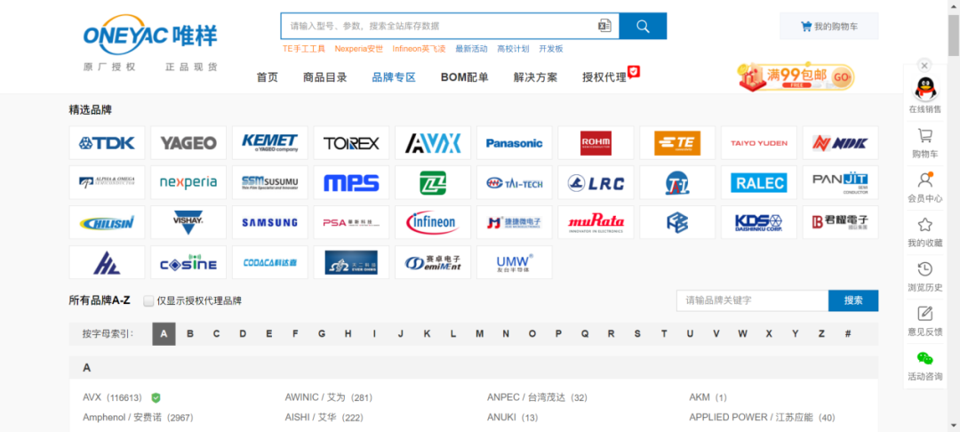Image resolution: width=960 pixels, height=432 pixels.
Task: Open the Infineon brand tile
Action: [433, 222]
